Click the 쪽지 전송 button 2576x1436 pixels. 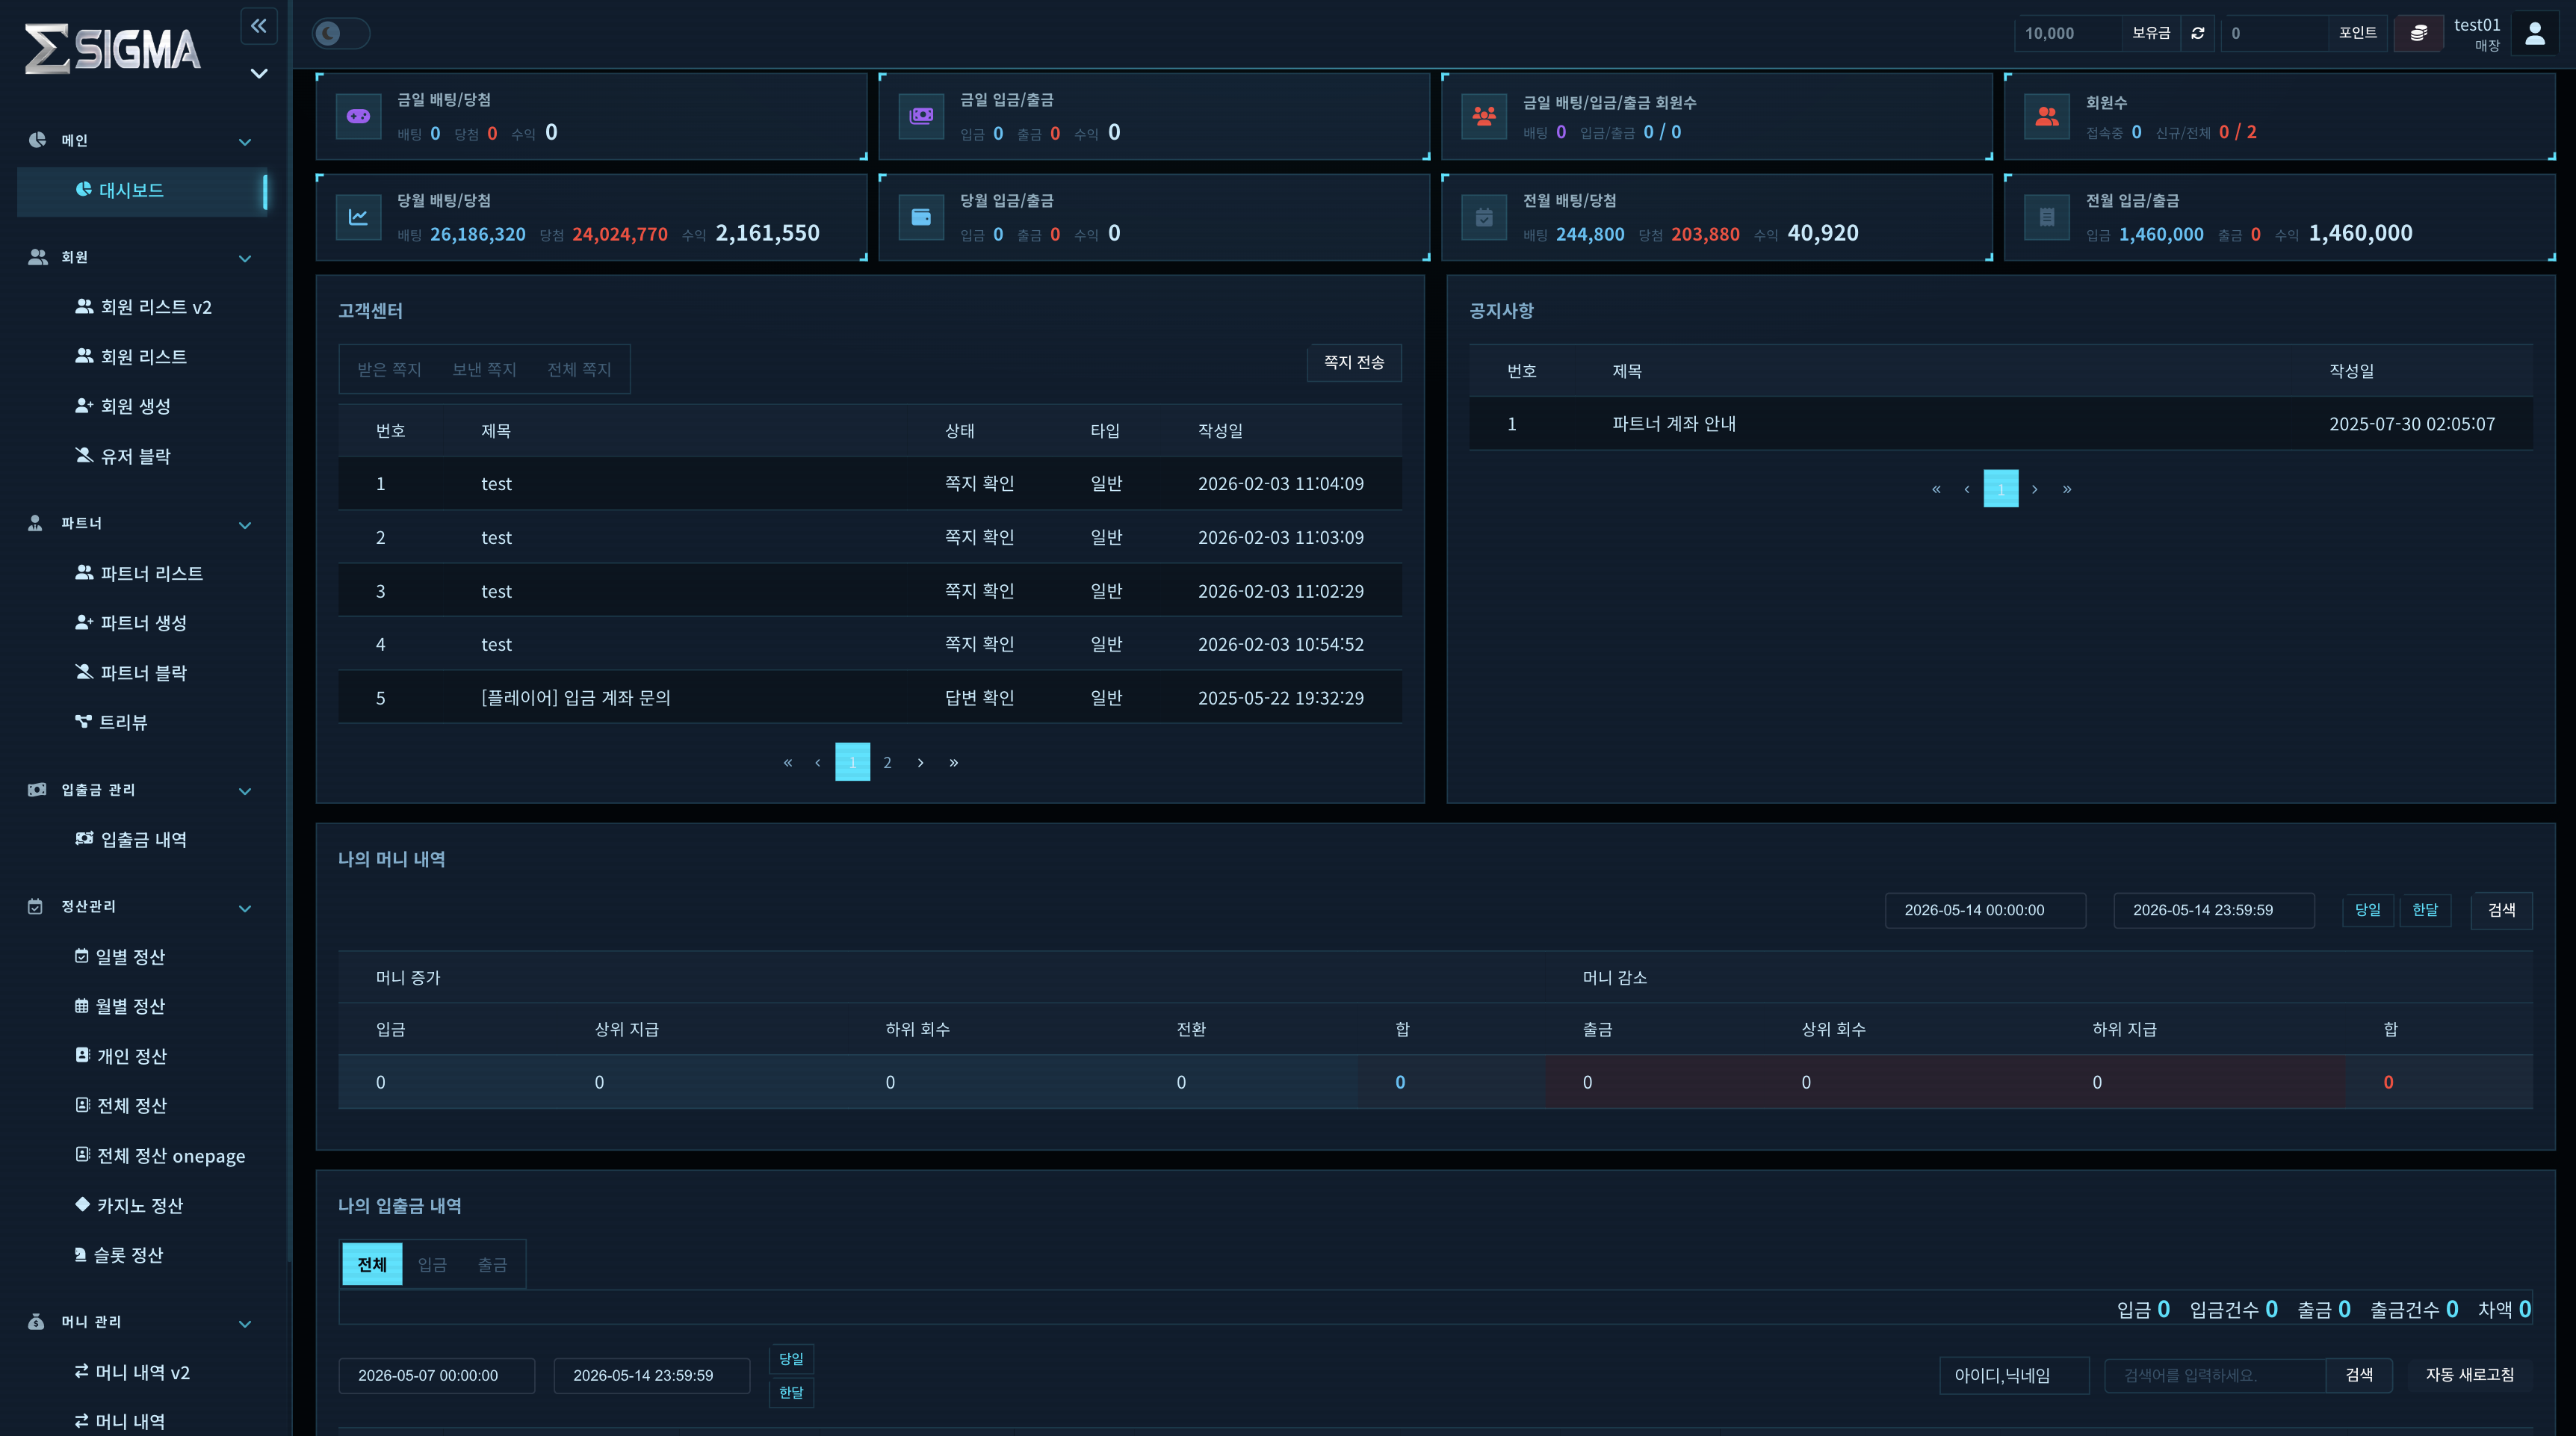(1354, 362)
